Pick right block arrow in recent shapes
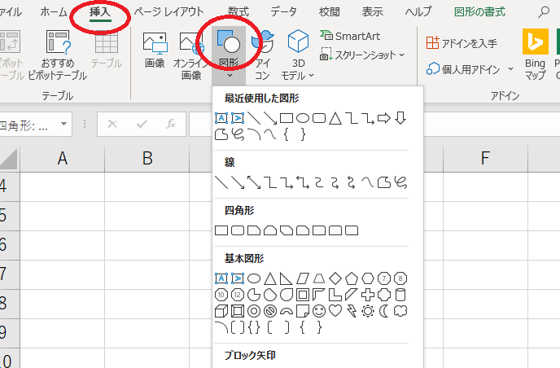Viewport: 560px width, 368px height. 384,118
